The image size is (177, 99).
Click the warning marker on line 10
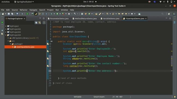click(48, 44)
